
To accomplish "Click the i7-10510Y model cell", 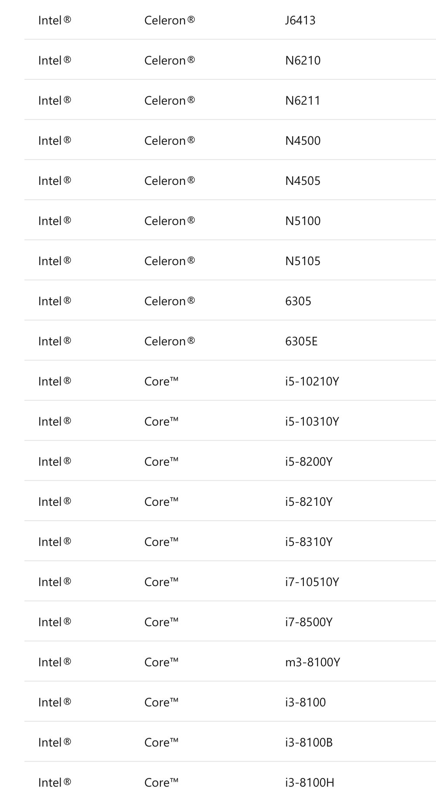I will [x=312, y=582].
